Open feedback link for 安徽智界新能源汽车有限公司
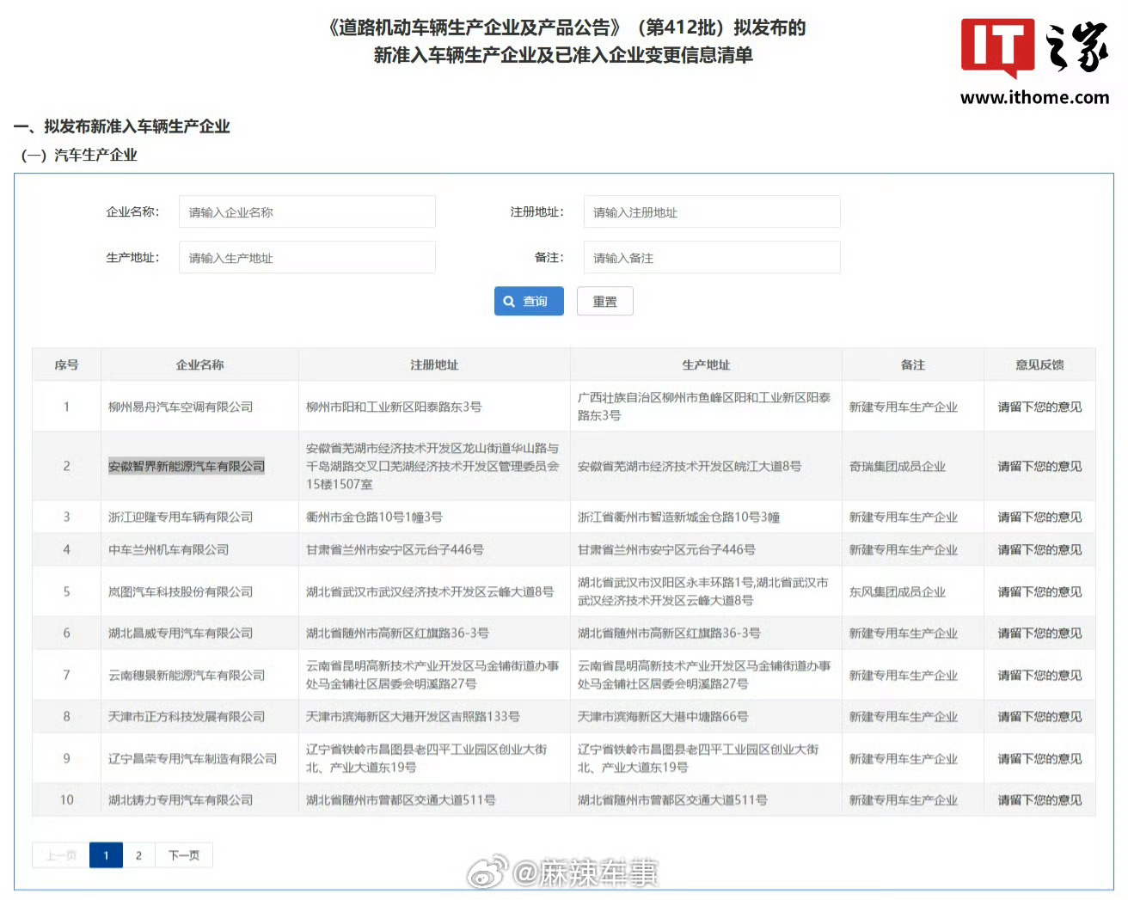This screenshot has height=900, width=1128. pos(1039,466)
